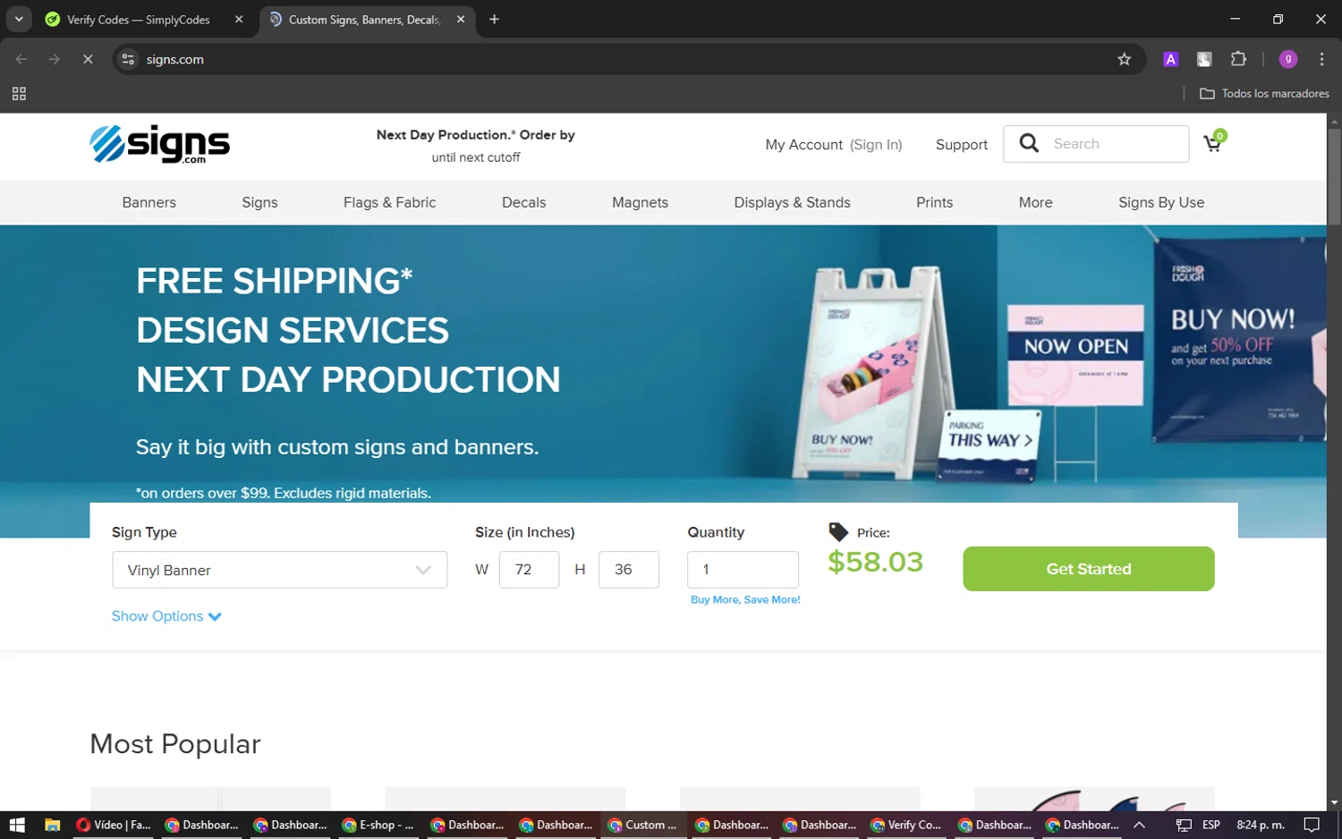Open the More menu

pos(1036,202)
